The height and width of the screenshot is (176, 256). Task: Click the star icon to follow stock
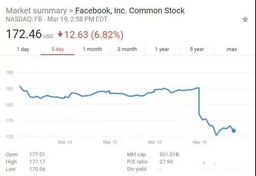(245, 19)
